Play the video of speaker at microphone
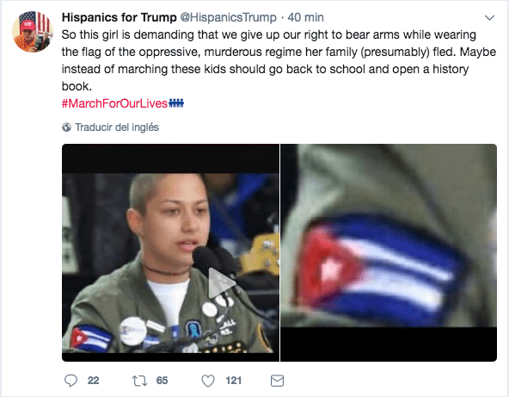Screen dimensions: 509x397 click(221, 282)
